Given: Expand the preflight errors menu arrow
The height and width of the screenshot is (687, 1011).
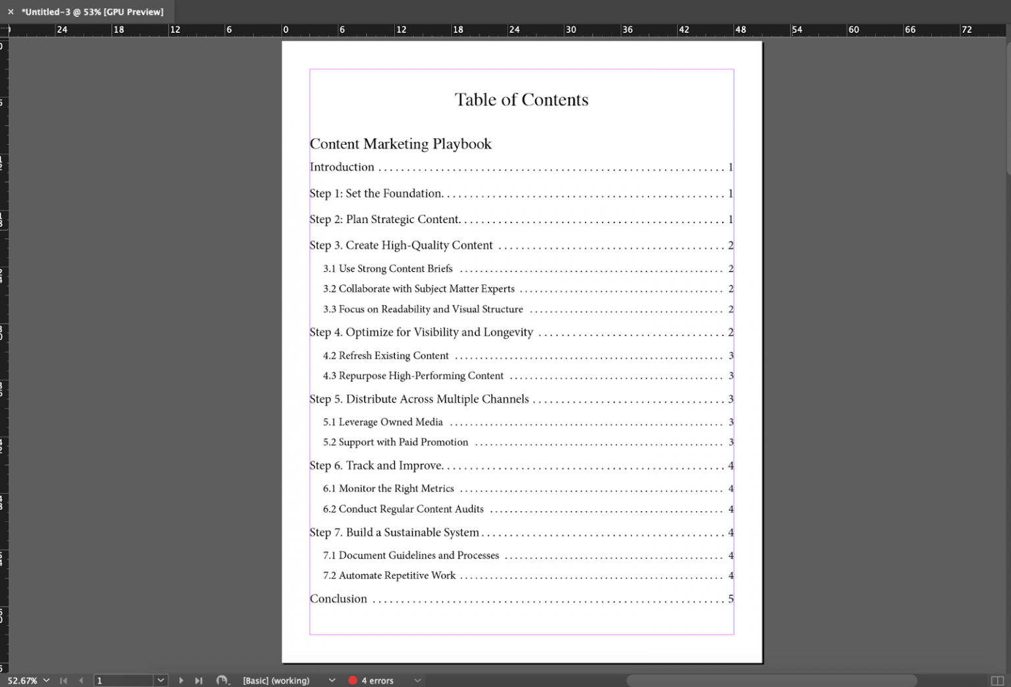Looking at the screenshot, I should pyautogui.click(x=417, y=680).
